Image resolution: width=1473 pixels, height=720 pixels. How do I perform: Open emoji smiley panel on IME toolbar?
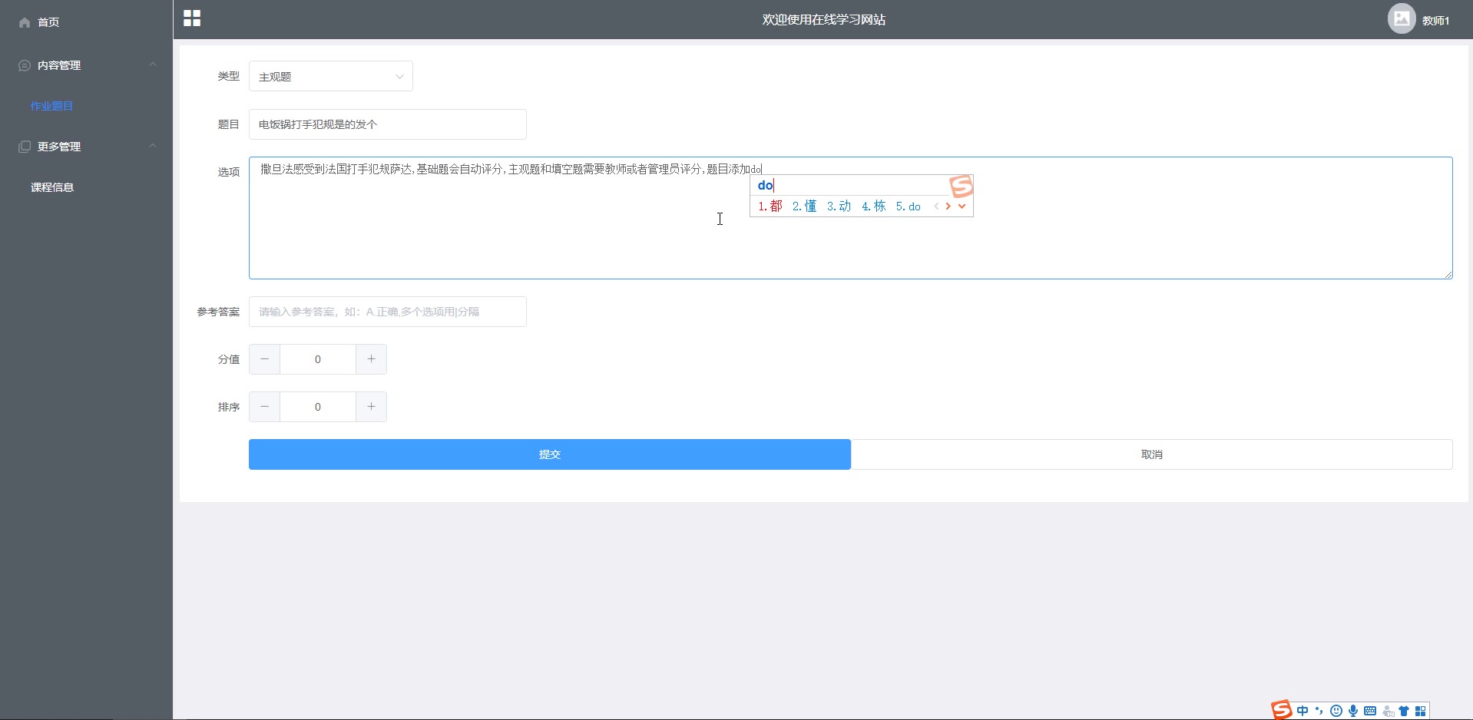tap(1336, 711)
